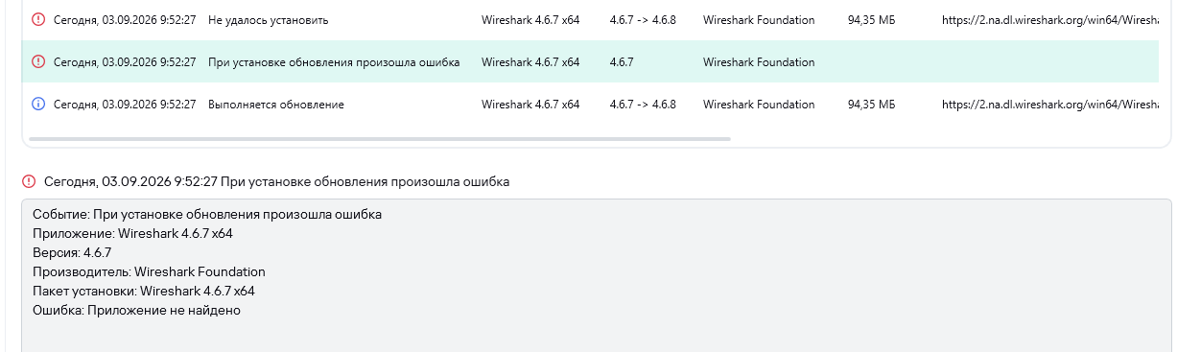Click the blue info icon of the "Выполняется обновление" row

pos(38,104)
